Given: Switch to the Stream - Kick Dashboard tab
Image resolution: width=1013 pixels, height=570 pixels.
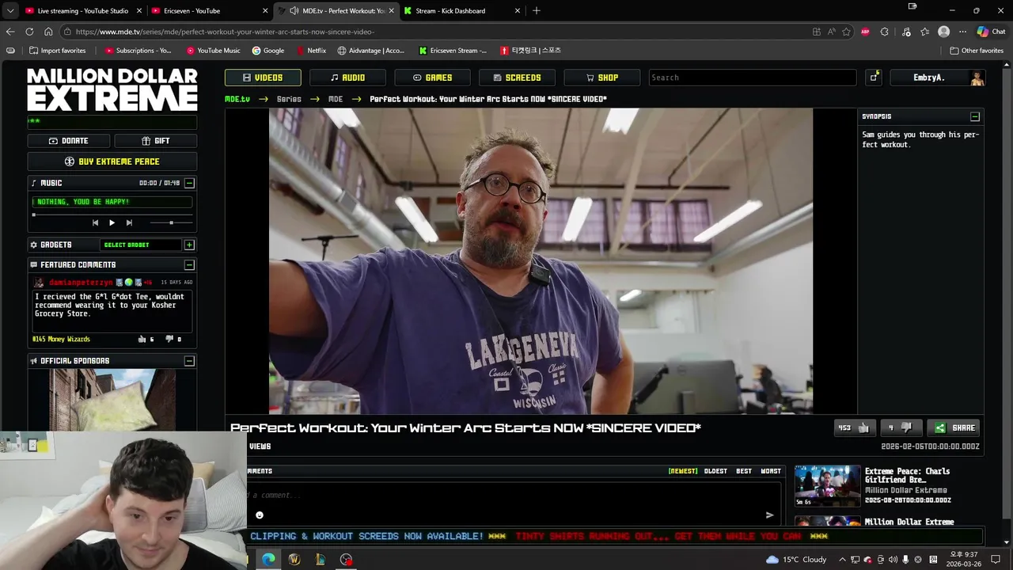Looking at the screenshot, I should 462,11.
